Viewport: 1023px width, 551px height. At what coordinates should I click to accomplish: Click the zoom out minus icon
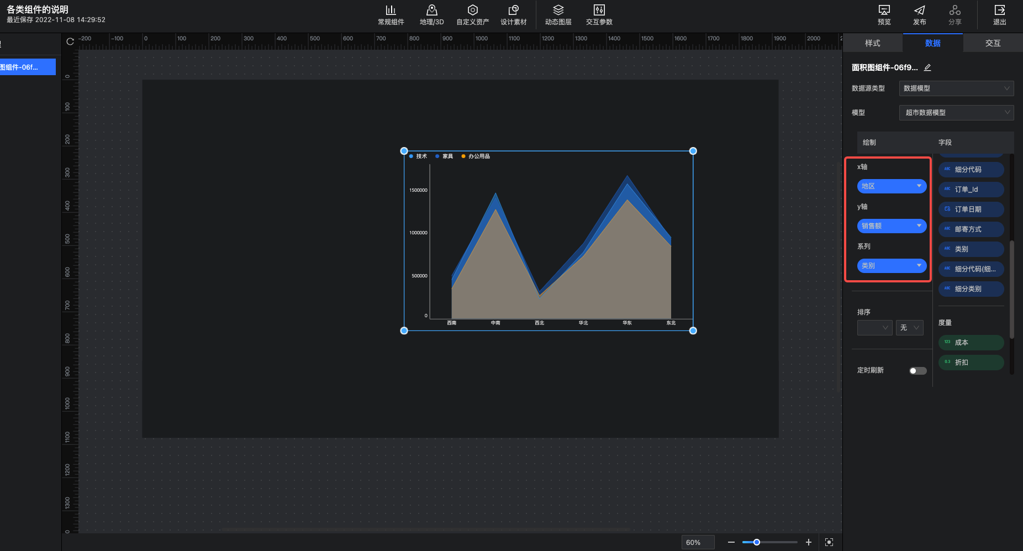[731, 542]
